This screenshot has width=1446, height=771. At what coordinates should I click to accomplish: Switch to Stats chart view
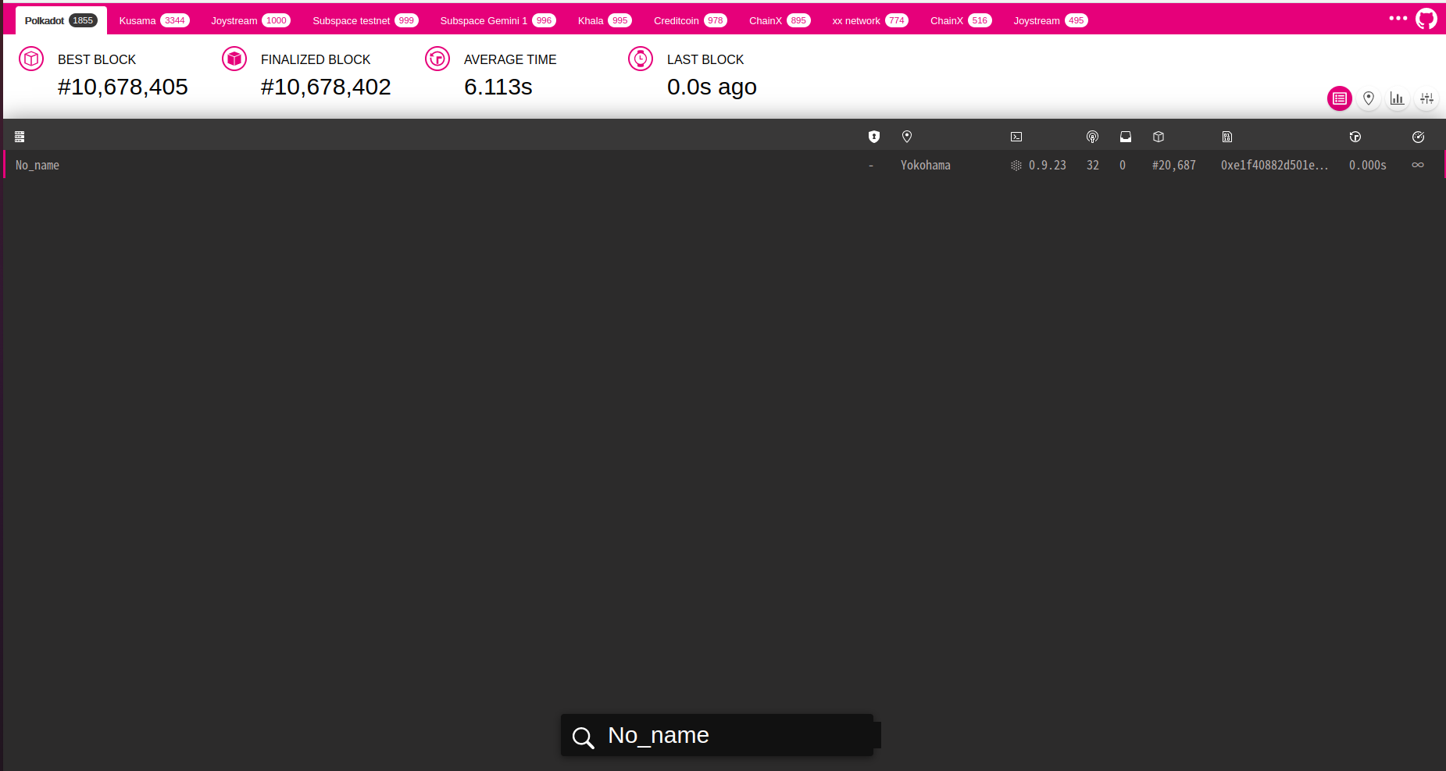[1398, 98]
